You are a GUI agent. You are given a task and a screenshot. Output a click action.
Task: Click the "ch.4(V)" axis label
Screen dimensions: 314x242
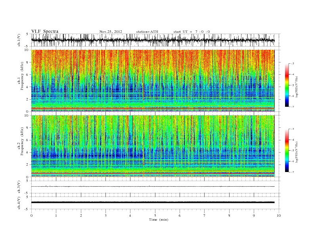click(19, 203)
